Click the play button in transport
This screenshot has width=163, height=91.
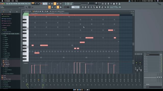[36, 4]
